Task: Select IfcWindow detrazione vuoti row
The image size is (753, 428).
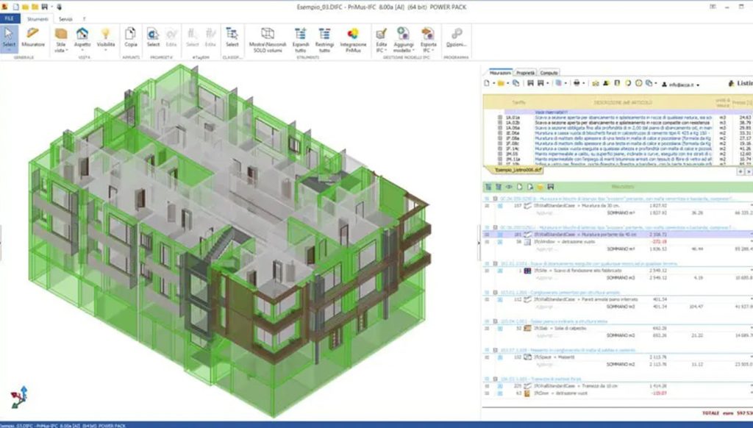Action: [617, 242]
